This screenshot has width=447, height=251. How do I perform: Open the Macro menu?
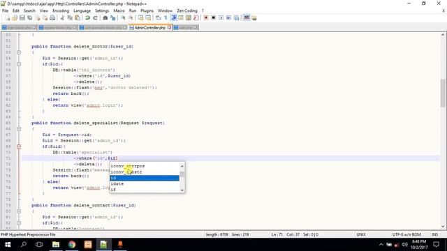(119, 11)
